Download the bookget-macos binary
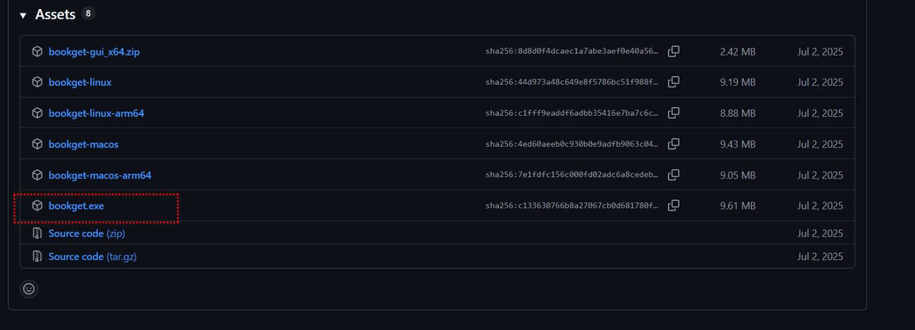Viewport: 915px width, 330px height. 84,144
